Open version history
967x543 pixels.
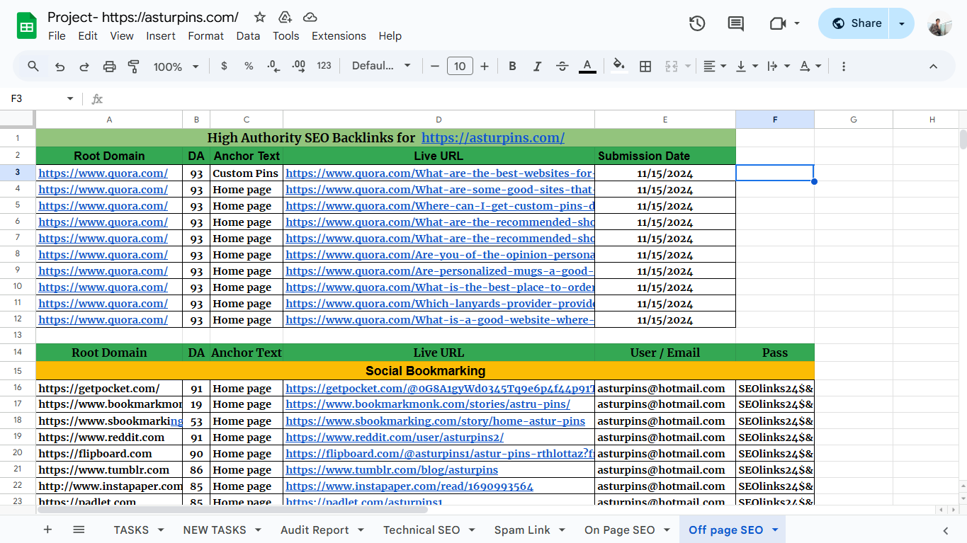[696, 23]
